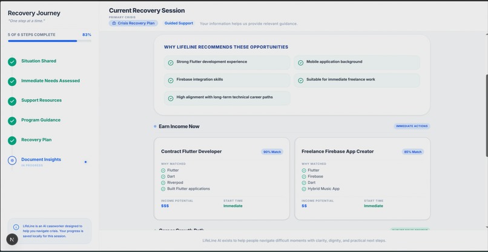Open the Situation Shared step
This screenshot has width=488, height=252.
pos(39,61)
